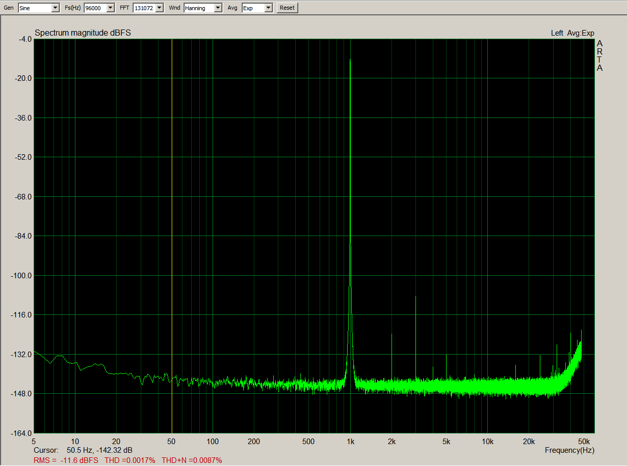Click the -4.0 y-axis label
Screen dimensions: 627x466
pyautogui.click(x=25, y=39)
